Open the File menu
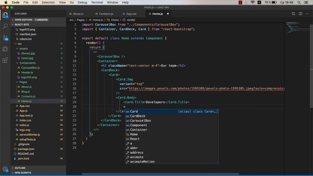 [x=26, y=2]
